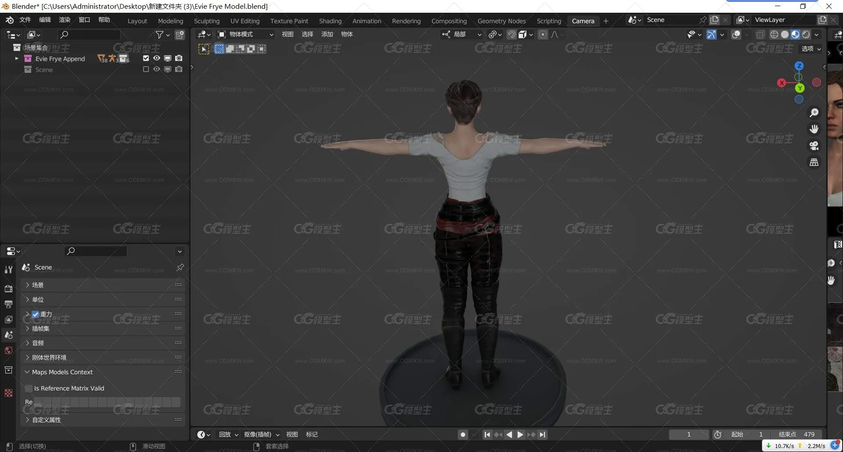Hide Evie Frye Append in viewport
This screenshot has height=452, width=843.
coord(157,58)
